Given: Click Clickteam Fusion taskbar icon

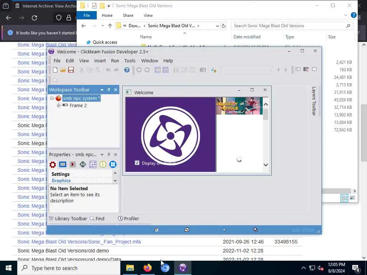Looking at the screenshot, I should tap(183, 268).
